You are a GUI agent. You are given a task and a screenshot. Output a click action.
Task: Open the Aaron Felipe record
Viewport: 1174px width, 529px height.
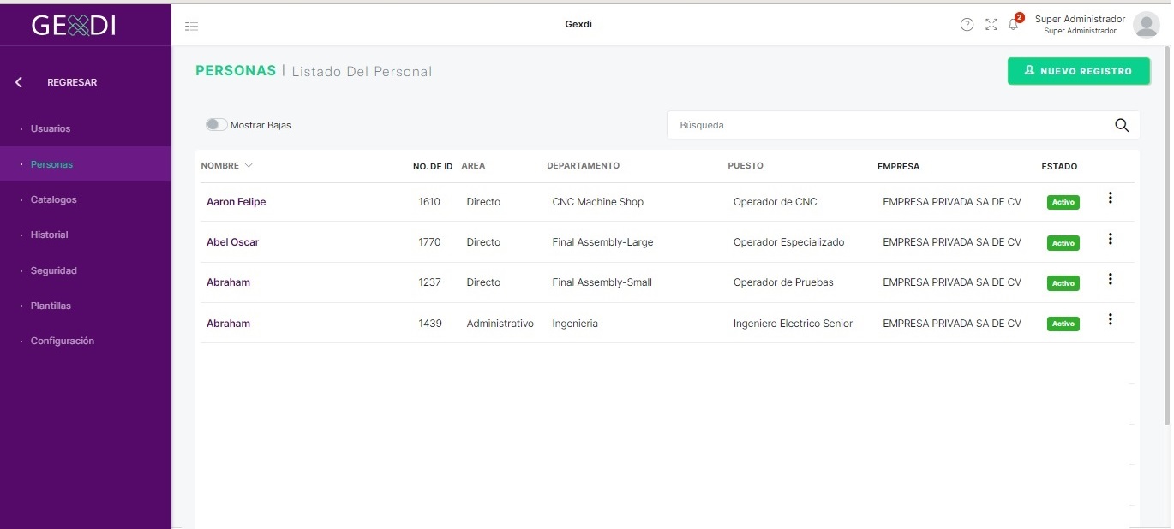click(237, 202)
